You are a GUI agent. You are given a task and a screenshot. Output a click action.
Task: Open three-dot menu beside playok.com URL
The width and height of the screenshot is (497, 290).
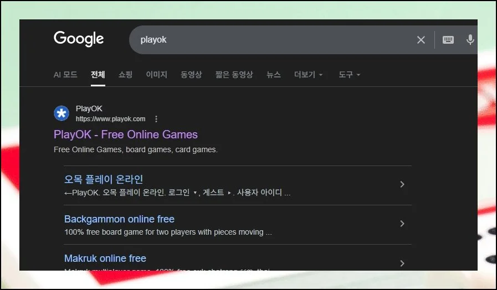pos(156,119)
